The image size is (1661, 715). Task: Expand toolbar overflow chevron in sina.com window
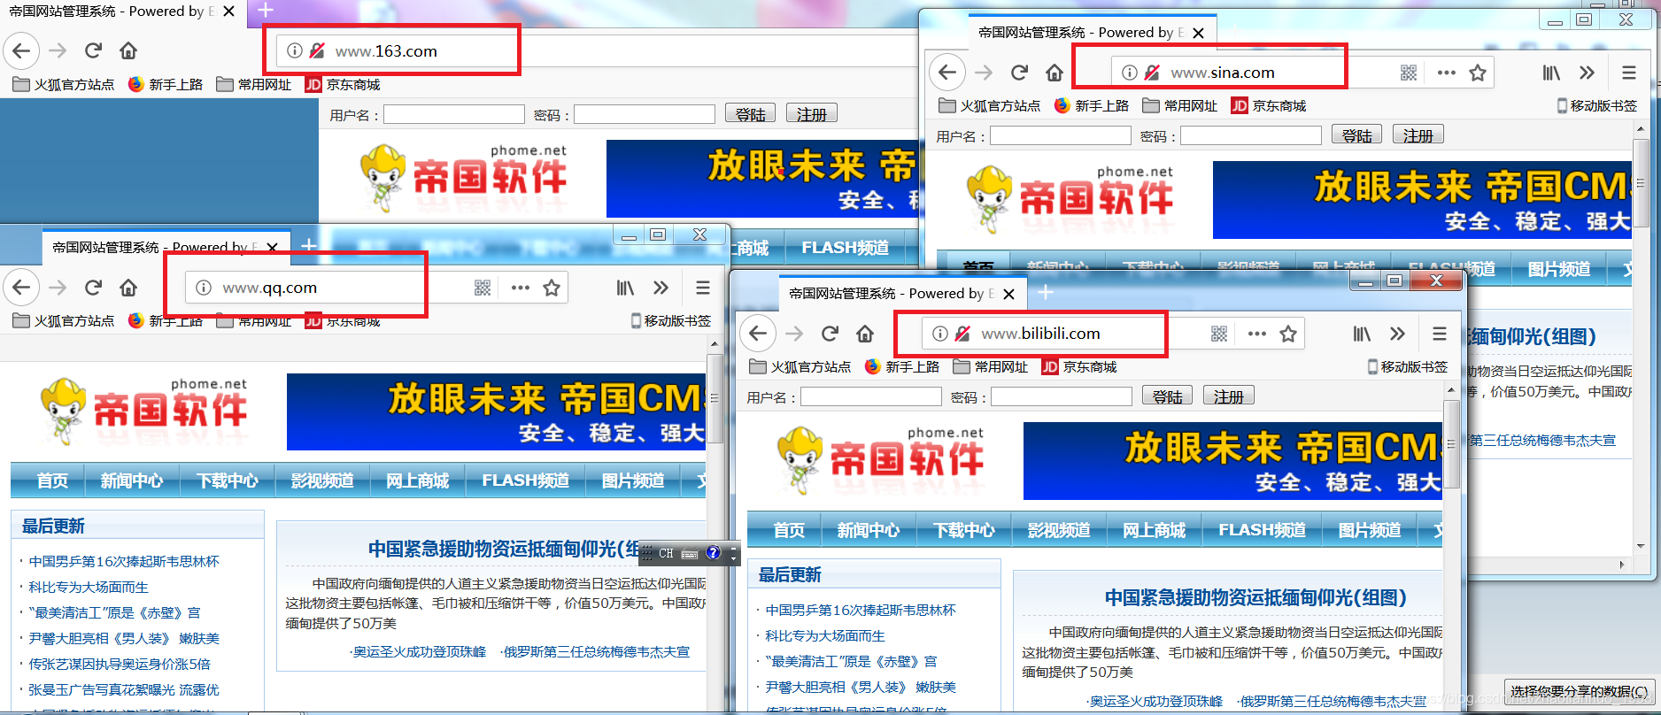pyautogui.click(x=1587, y=73)
